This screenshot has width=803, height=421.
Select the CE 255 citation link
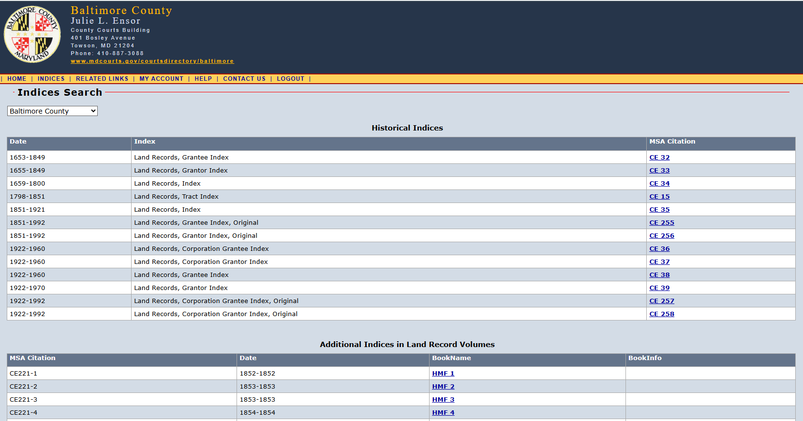(x=661, y=223)
